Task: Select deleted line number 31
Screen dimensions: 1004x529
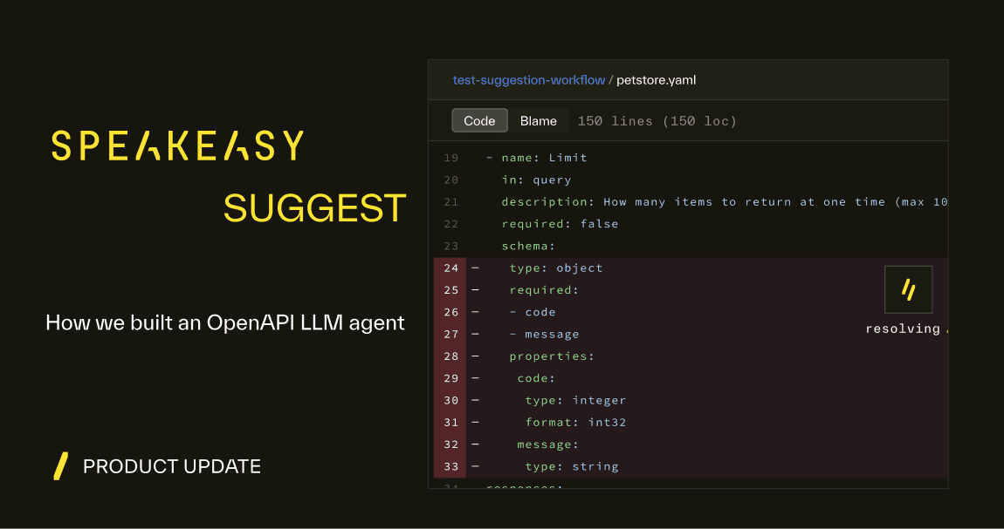Action: point(450,423)
